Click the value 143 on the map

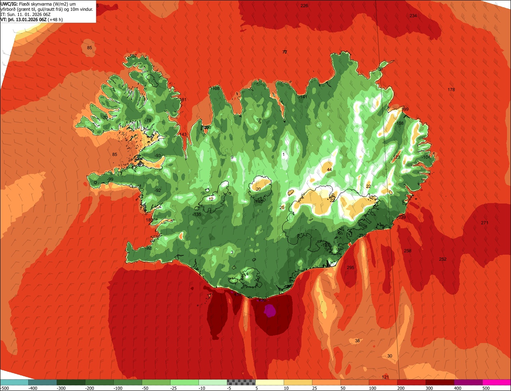coord(183,134)
